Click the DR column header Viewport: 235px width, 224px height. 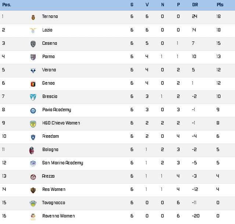[x=195, y=5]
